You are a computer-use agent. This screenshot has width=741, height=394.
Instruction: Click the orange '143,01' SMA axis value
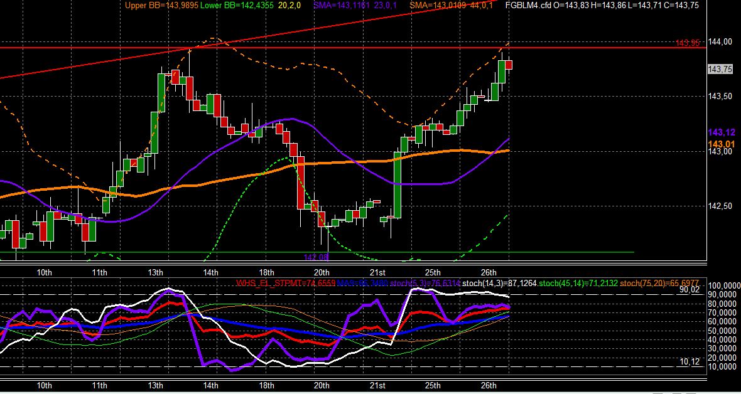(x=721, y=144)
